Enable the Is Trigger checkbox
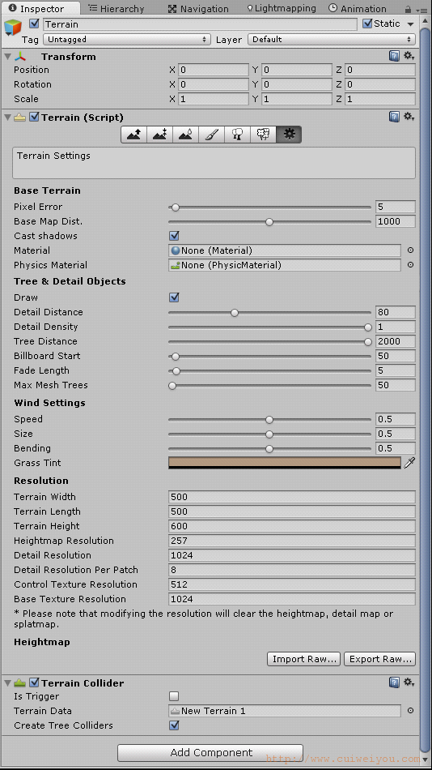 pos(174,696)
